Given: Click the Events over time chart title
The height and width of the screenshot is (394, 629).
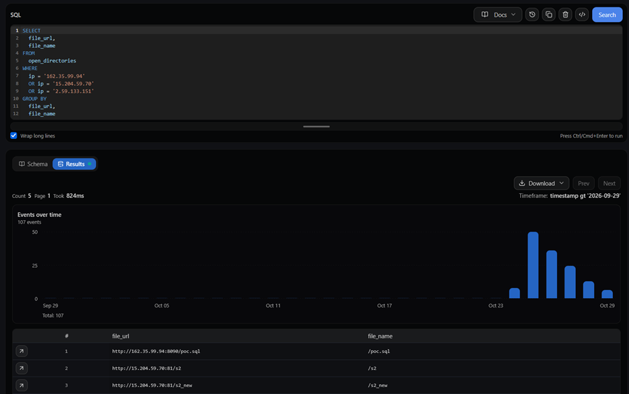Looking at the screenshot, I should 39,215.
